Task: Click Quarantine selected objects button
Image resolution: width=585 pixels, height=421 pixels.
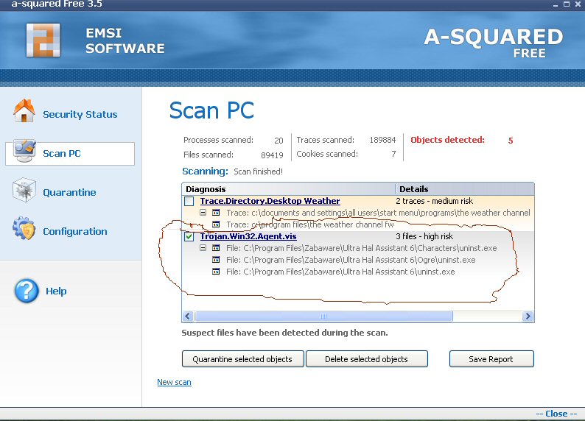Action: (242, 359)
